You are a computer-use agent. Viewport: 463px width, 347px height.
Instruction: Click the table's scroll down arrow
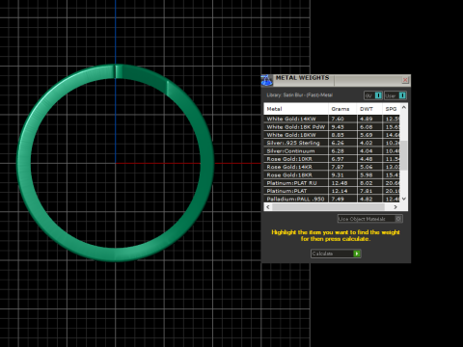coord(404,199)
